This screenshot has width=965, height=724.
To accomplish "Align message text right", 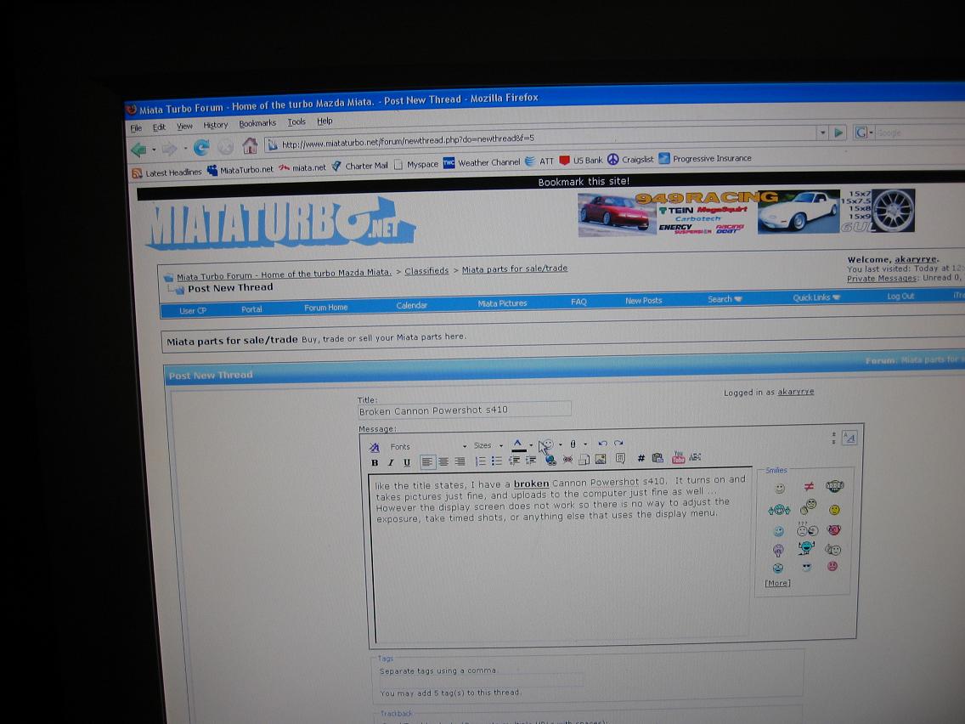I will 459,461.
